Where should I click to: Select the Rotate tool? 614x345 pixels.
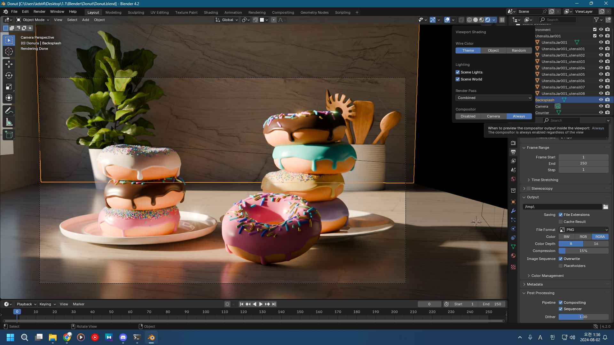(x=9, y=75)
